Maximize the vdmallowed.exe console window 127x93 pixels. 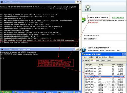78,2
